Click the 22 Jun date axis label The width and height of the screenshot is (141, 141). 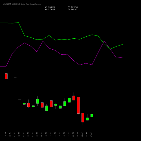(x=10, y=134)
